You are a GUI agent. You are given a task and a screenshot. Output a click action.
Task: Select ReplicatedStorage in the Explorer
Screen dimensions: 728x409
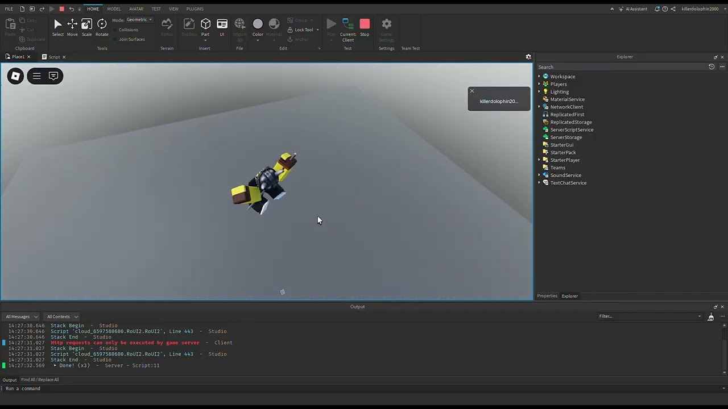tap(571, 122)
